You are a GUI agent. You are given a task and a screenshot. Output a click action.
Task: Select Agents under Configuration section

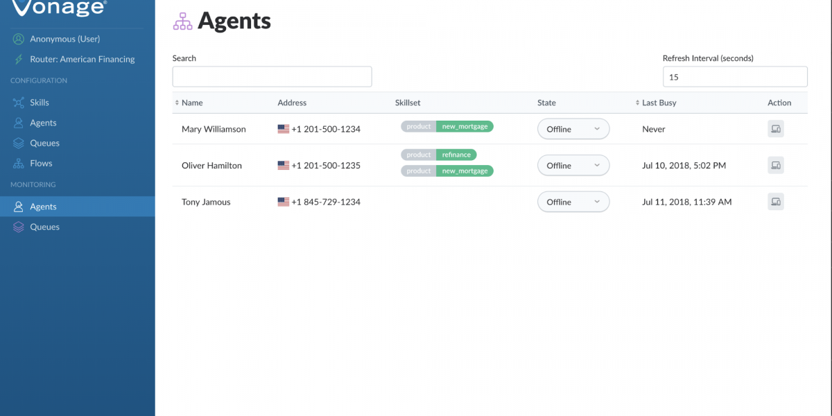point(43,123)
